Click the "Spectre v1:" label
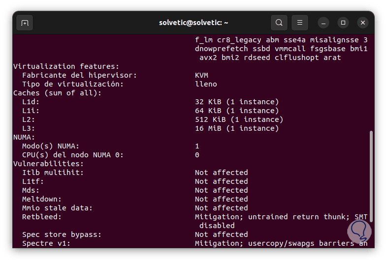 tap(46, 243)
